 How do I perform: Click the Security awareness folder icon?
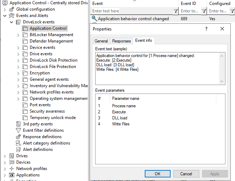[x=25, y=111]
